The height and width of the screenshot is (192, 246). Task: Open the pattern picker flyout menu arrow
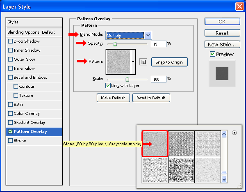click(x=234, y=133)
